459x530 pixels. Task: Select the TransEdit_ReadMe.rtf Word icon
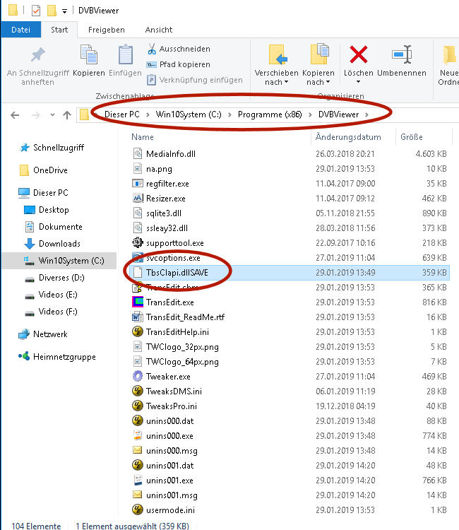(138, 317)
